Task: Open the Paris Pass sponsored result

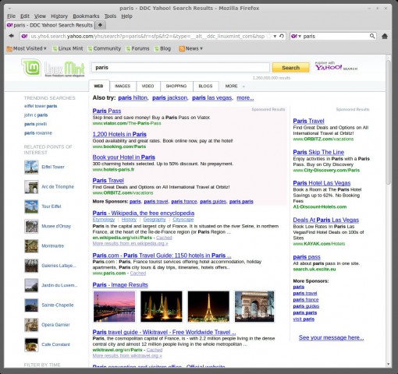Action: coord(107,111)
